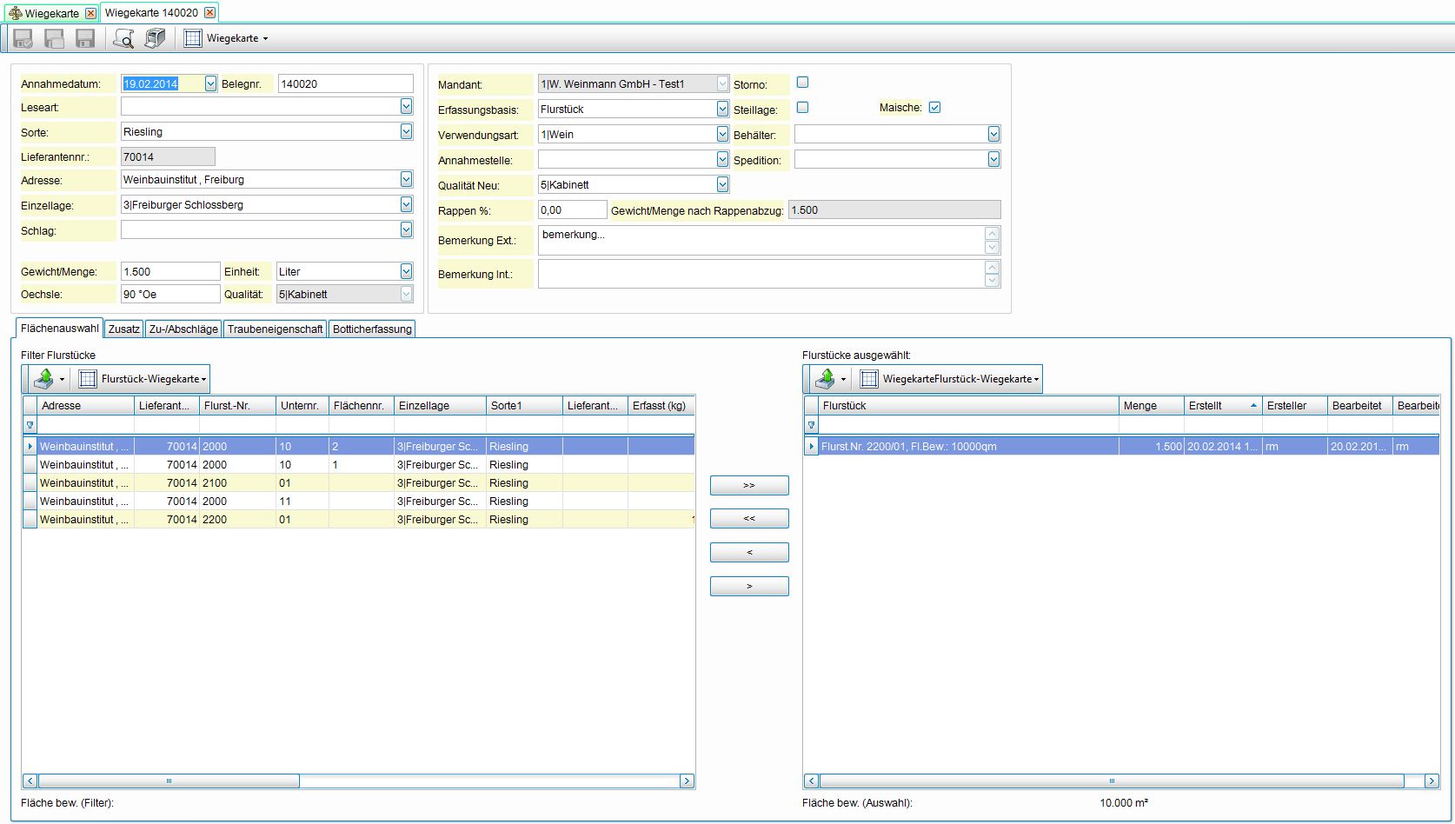Select row Flurst.Nr. 2200/01 in selected grid

1121,446
